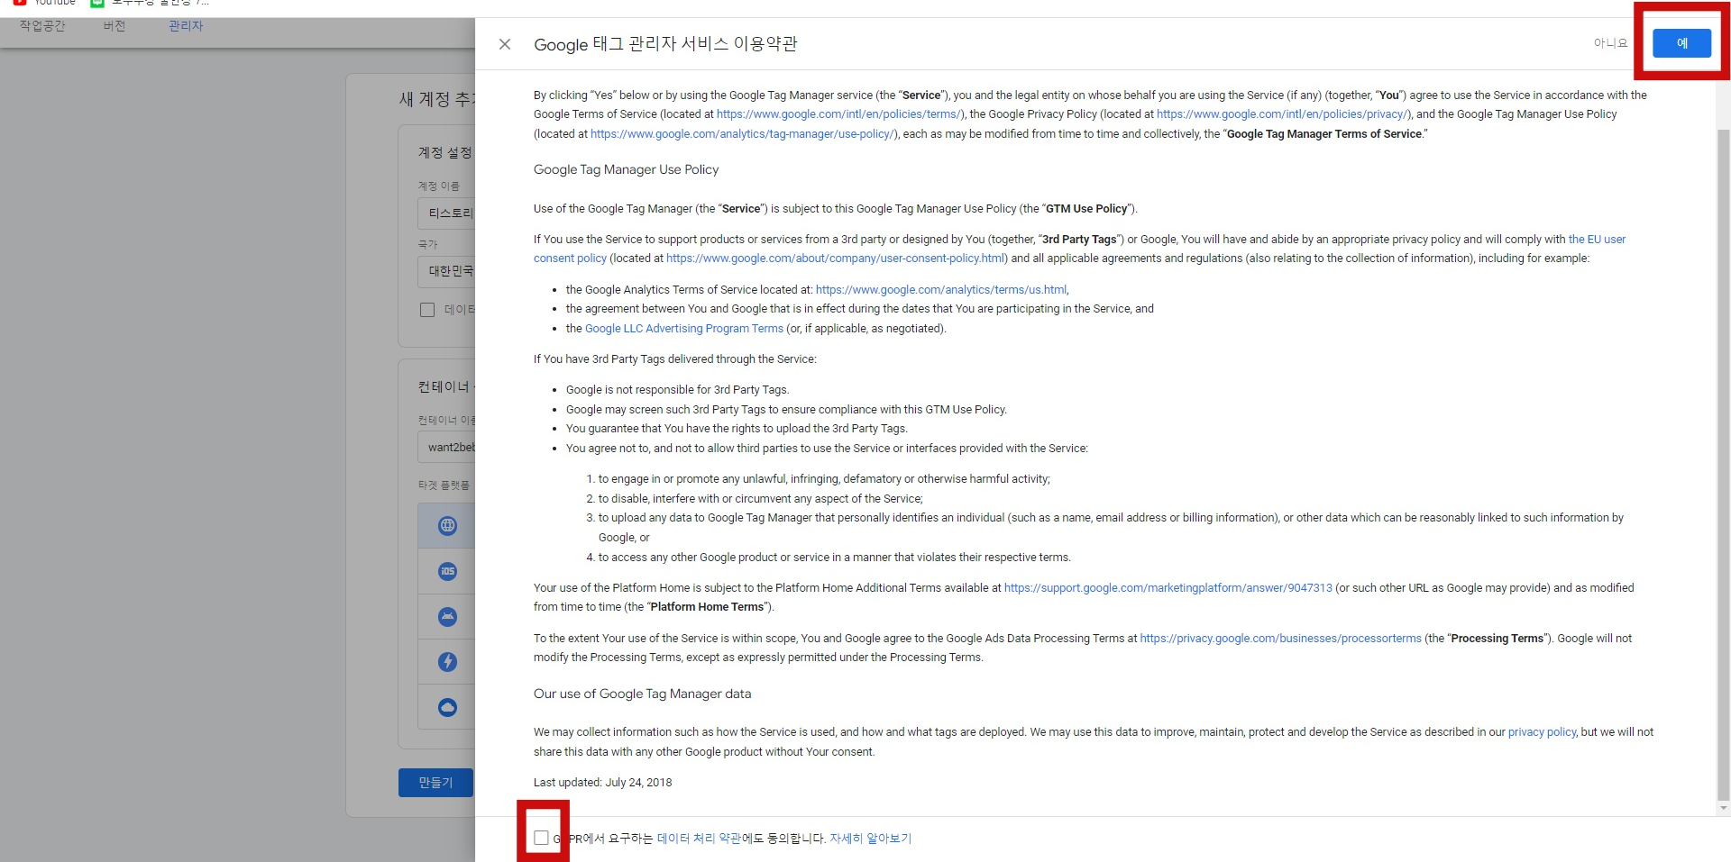This screenshot has height=862, width=1731.
Task: Switch to the 버전 tab
Action: [x=114, y=26]
